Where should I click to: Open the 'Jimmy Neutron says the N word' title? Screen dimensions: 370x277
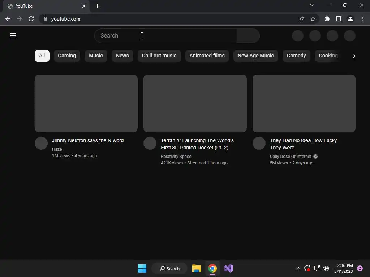point(88,140)
